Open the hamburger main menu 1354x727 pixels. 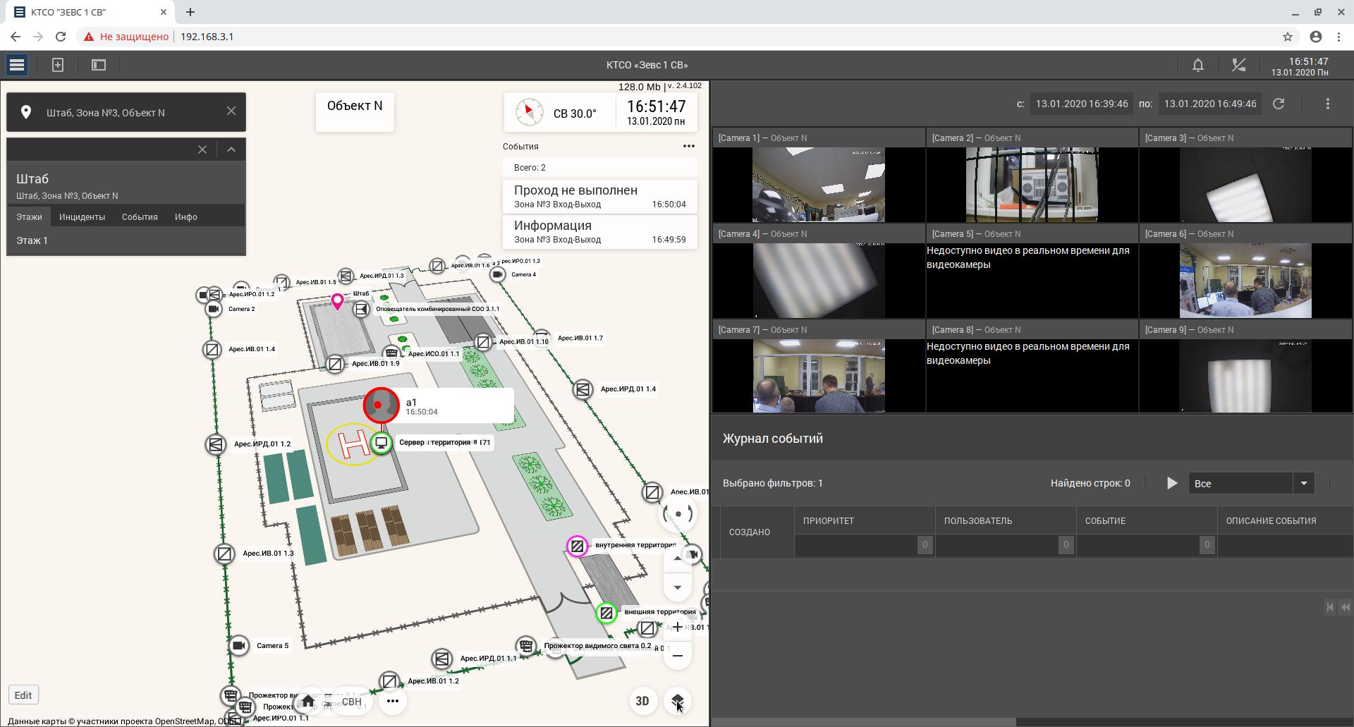click(x=17, y=65)
